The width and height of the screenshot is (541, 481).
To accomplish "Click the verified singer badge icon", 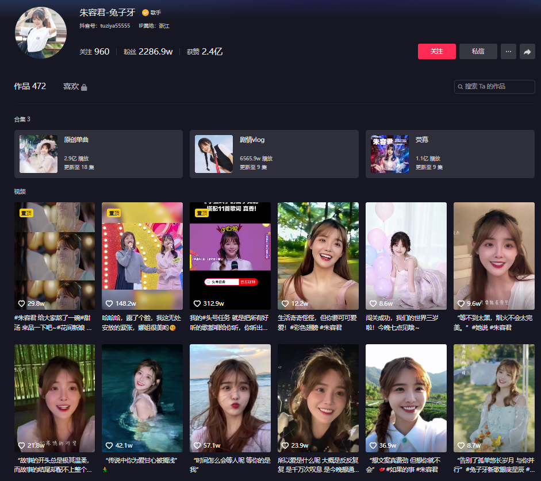I will pyautogui.click(x=145, y=13).
